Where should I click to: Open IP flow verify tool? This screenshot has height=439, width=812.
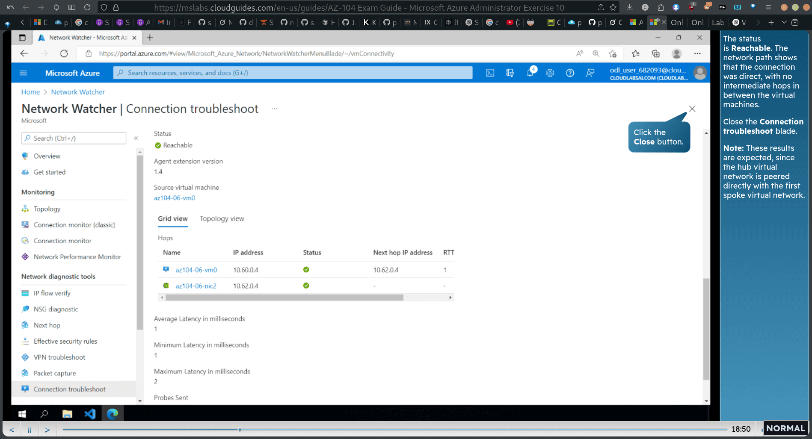click(52, 293)
